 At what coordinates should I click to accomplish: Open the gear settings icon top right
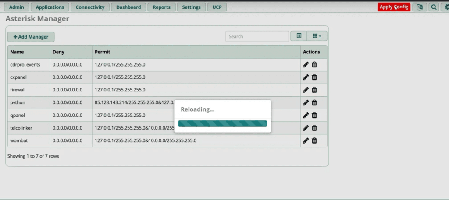(x=445, y=7)
